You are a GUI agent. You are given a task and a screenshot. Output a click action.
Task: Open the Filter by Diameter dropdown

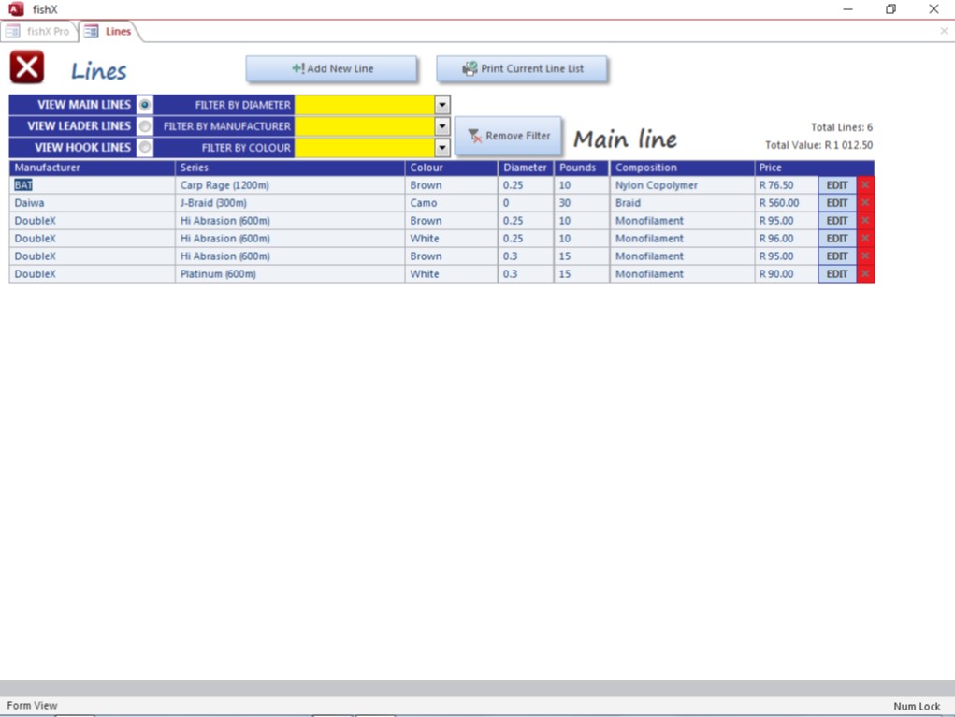(x=442, y=105)
